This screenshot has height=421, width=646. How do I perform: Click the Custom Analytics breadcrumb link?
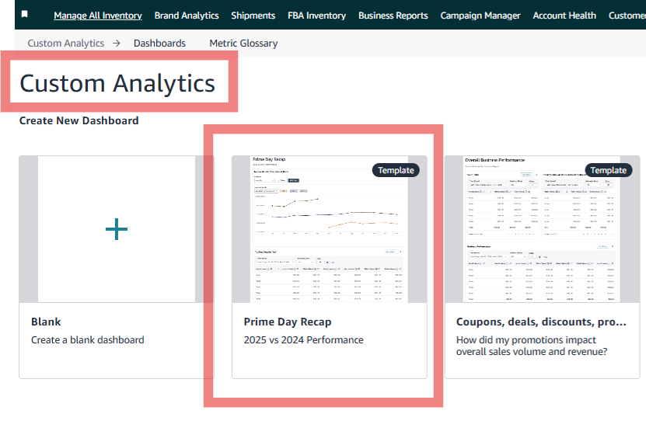(66, 43)
